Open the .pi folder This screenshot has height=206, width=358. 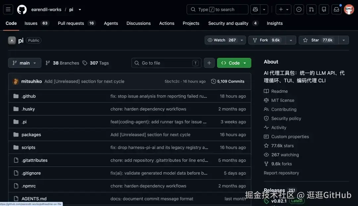tap(24, 122)
